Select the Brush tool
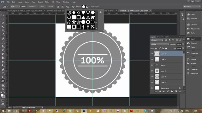 tap(3, 42)
